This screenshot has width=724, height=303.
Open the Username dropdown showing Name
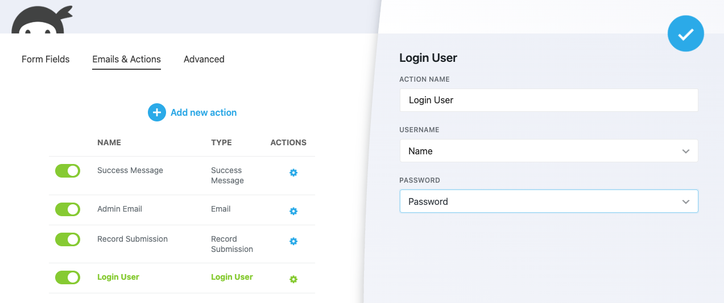(549, 151)
